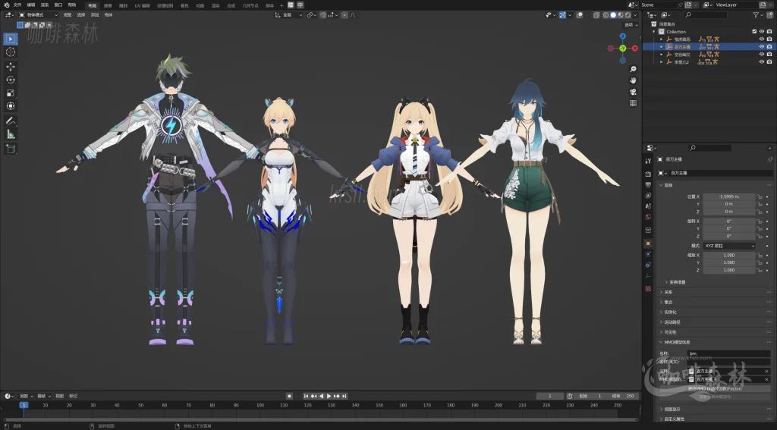The height and width of the screenshot is (430, 777).
Task: Open the World properties tab
Action: [x=648, y=217]
